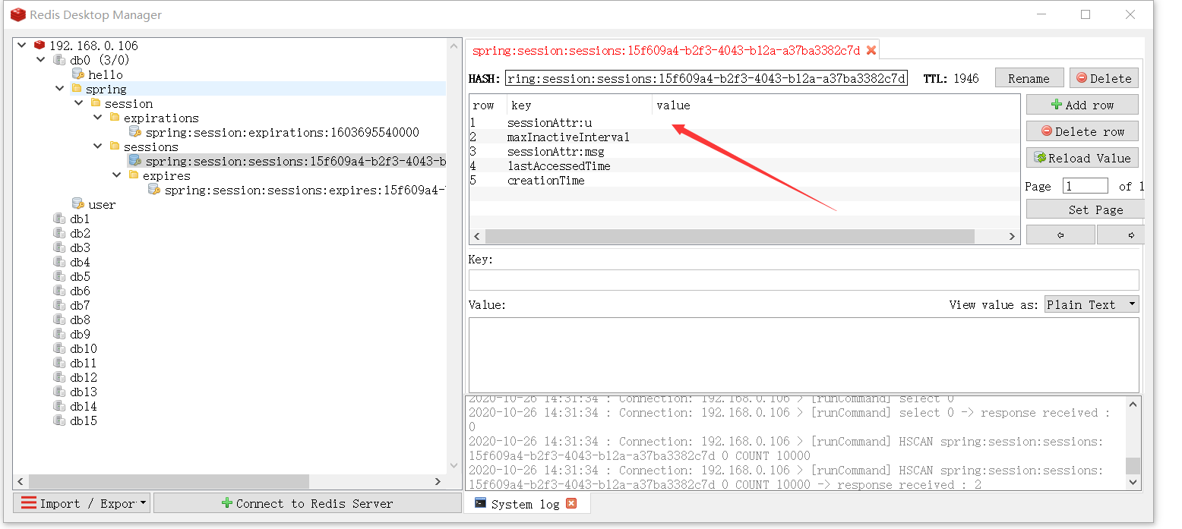Click the db1 database icon
Screen dimensions: 1182x529
click(x=59, y=219)
